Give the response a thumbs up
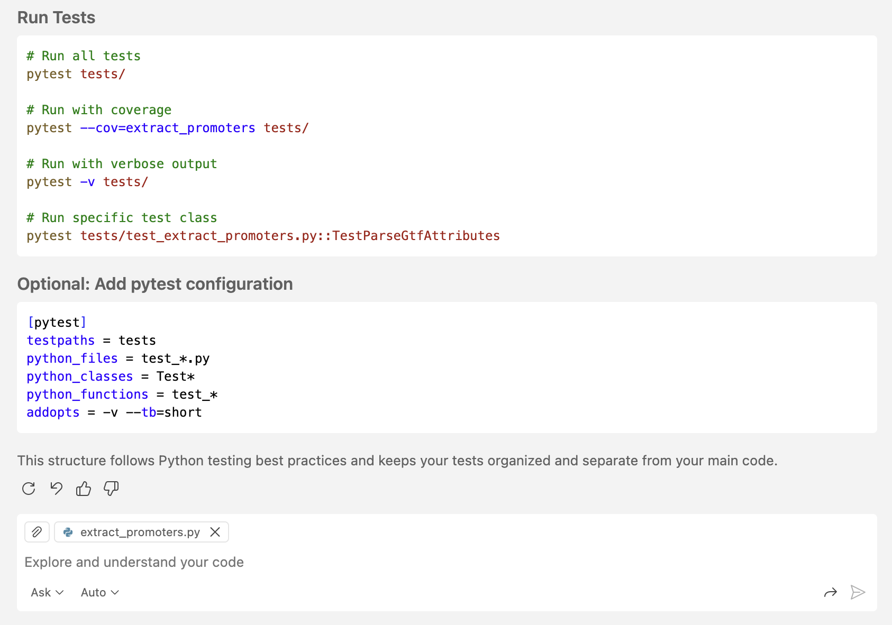Image resolution: width=892 pixels, height=625 pixels. (84, 489)
